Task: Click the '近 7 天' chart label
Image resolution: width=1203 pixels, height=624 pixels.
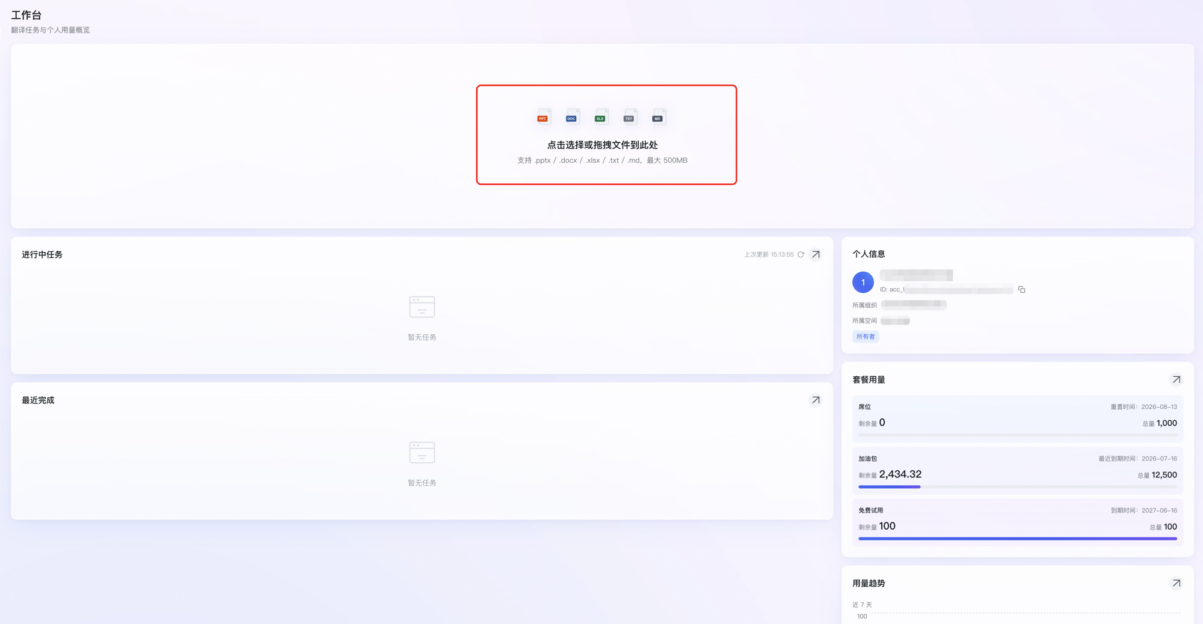Action: [x=862, y=605]
